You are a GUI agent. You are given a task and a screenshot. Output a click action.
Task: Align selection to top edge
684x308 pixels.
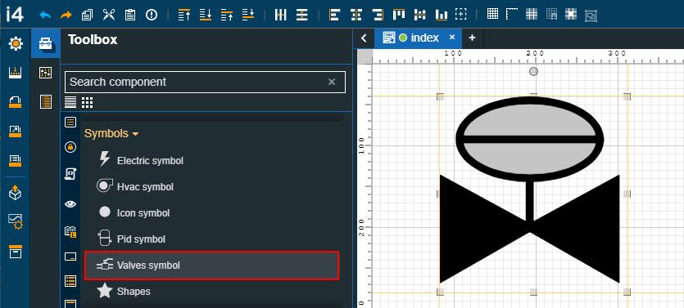399,15
